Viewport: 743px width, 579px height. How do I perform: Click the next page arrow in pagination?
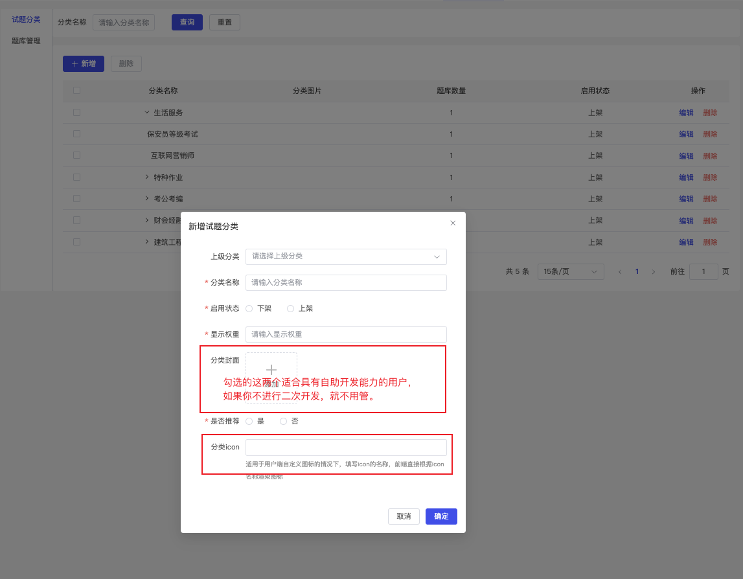(x=652, y=271)
